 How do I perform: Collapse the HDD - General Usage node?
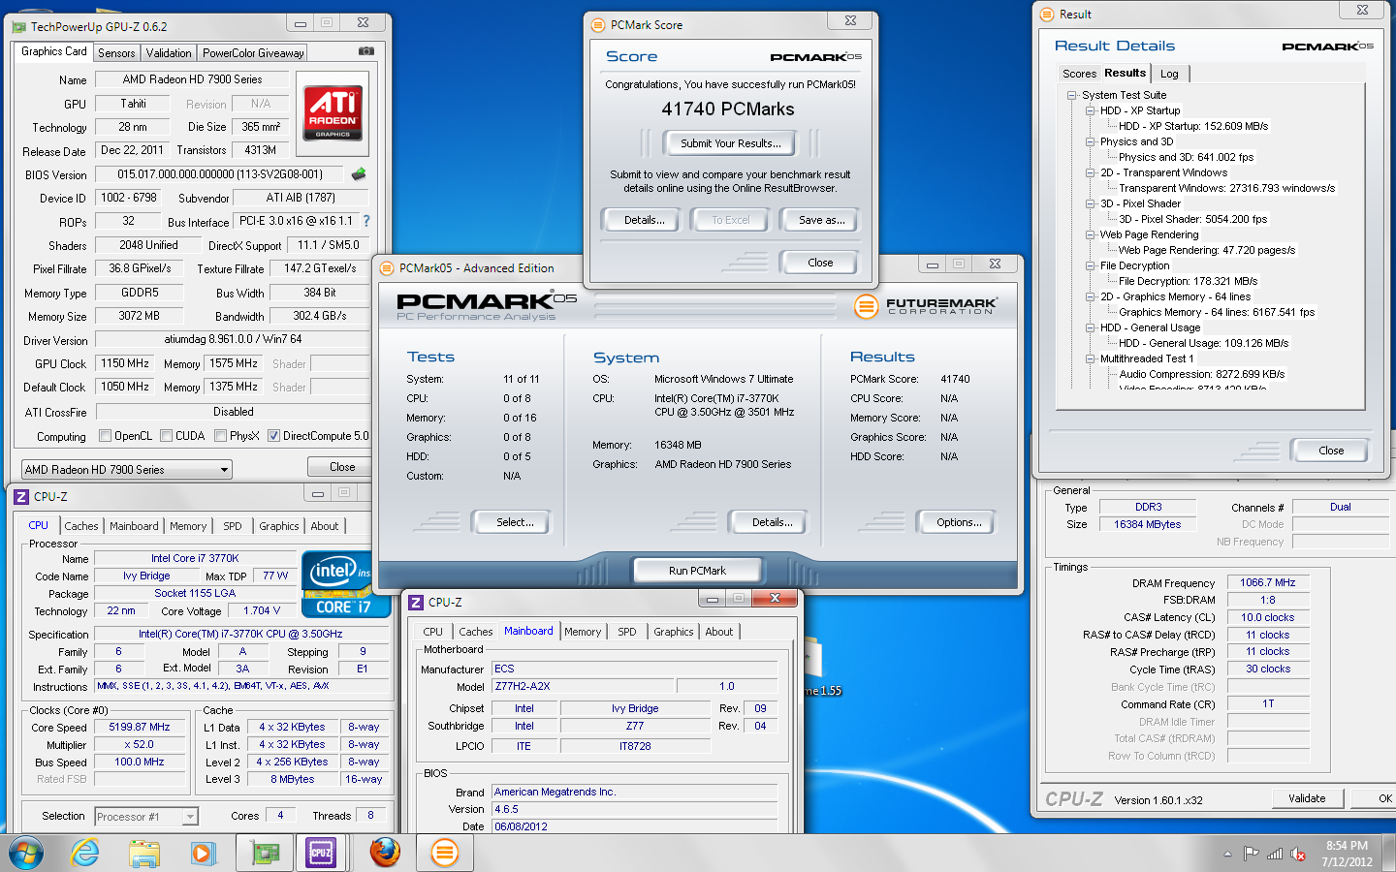1091,327
